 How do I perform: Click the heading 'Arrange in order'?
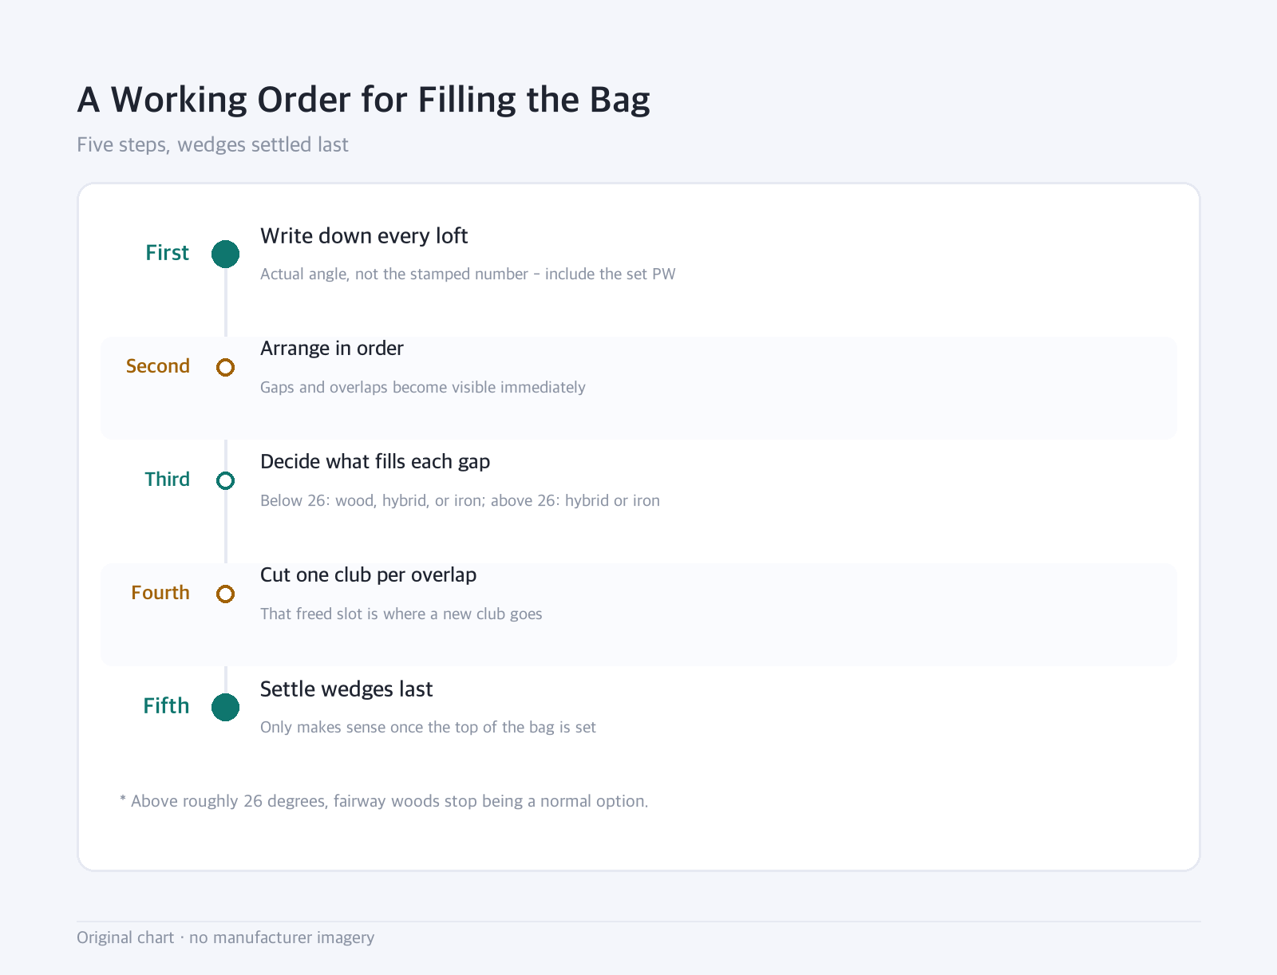(332, 349)
